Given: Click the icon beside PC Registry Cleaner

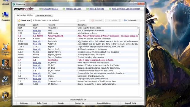Looking at the screenshot, I should pyautogui.click(x=40, y=9).
